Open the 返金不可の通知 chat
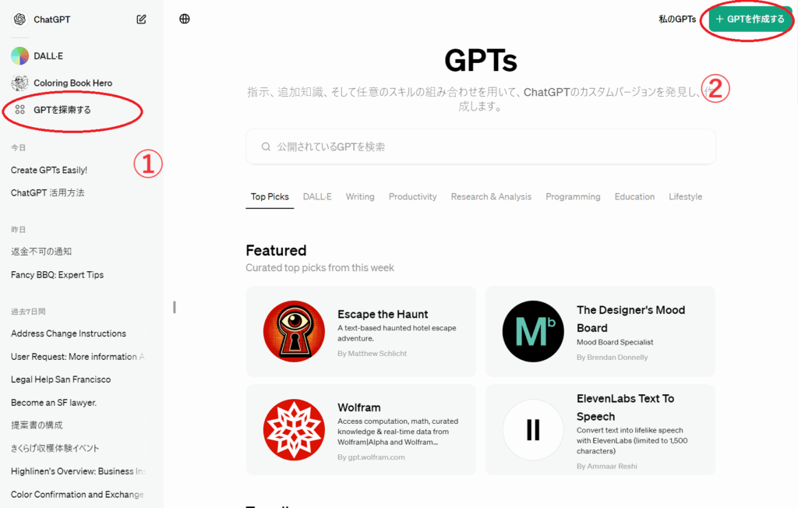Image resolution: width=798 pixels, height=508 pixels. tap(41, 252)
